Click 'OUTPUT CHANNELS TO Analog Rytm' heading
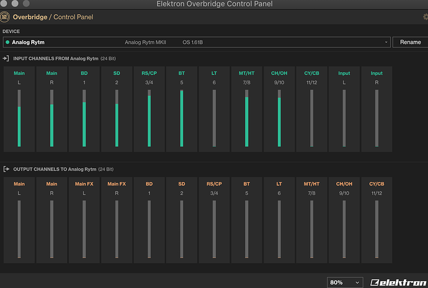Viewport: 428px width, 288px height. point(55,169)
